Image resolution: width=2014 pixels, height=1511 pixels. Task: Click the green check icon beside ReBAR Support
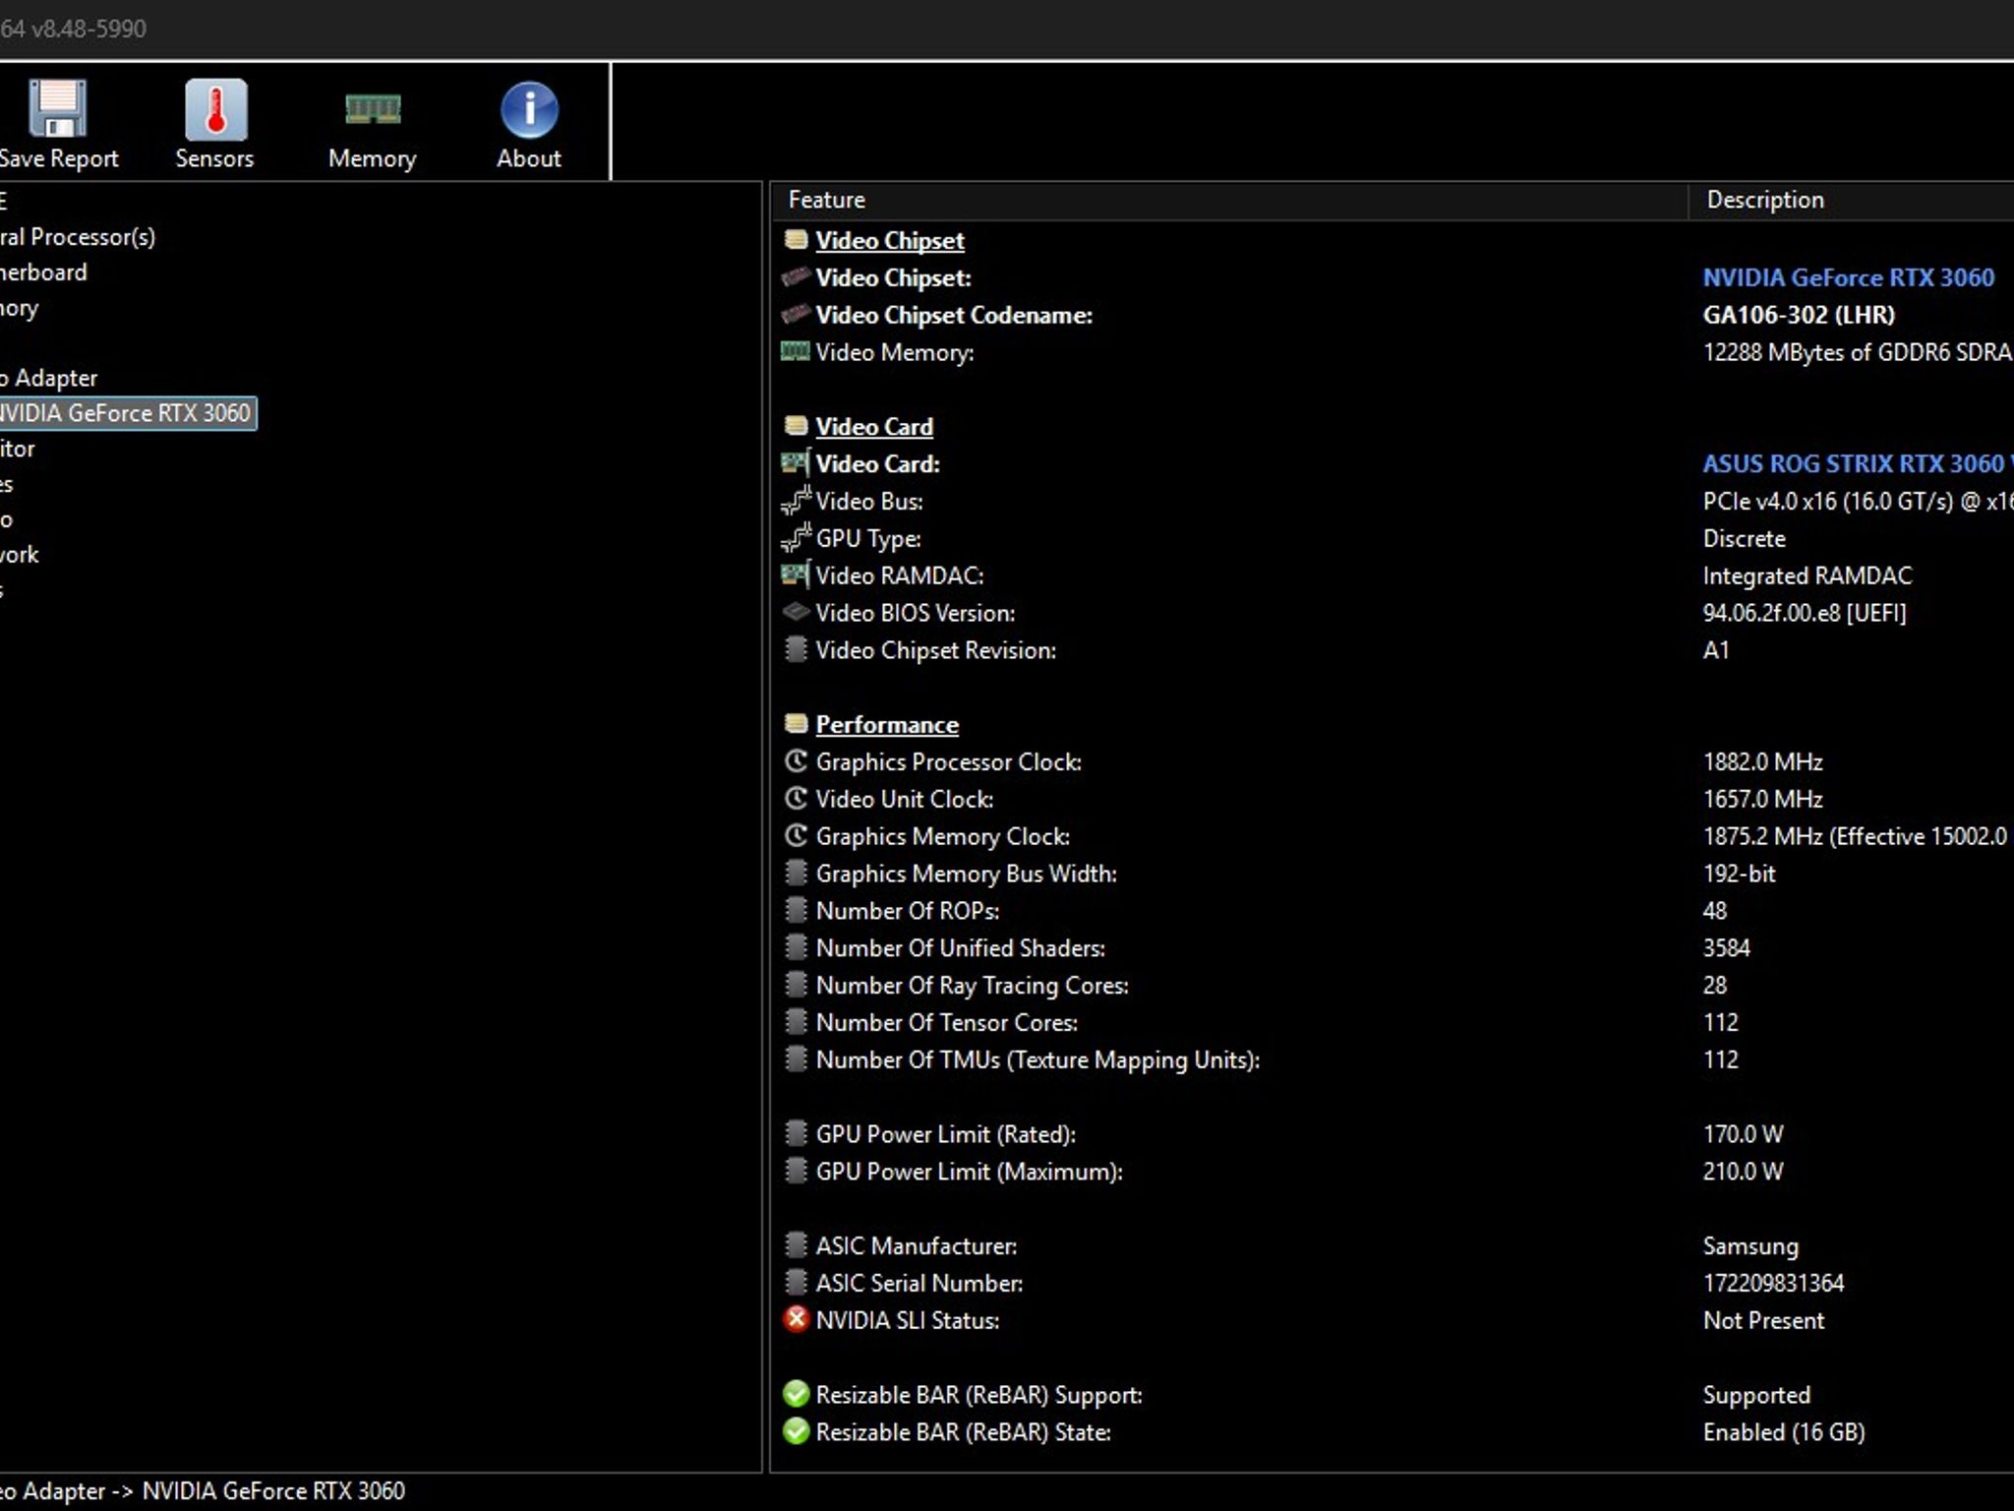(796, 1393)
